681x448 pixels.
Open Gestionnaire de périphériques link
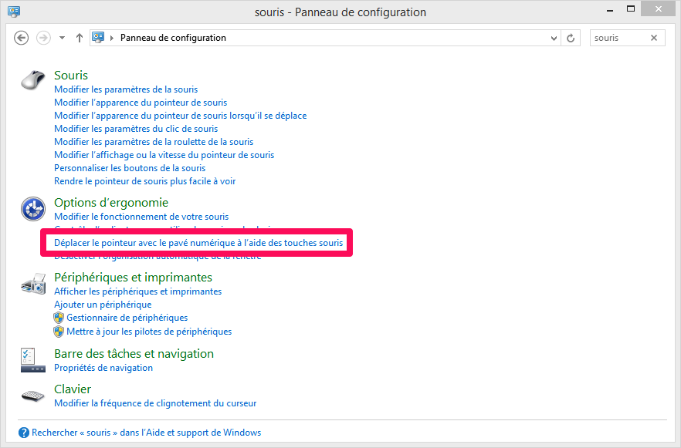click(x=127, y=318)
